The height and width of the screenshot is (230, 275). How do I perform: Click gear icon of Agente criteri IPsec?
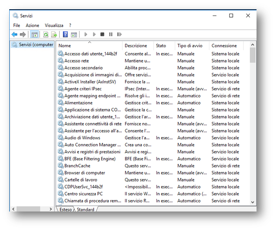coord(61,89)
